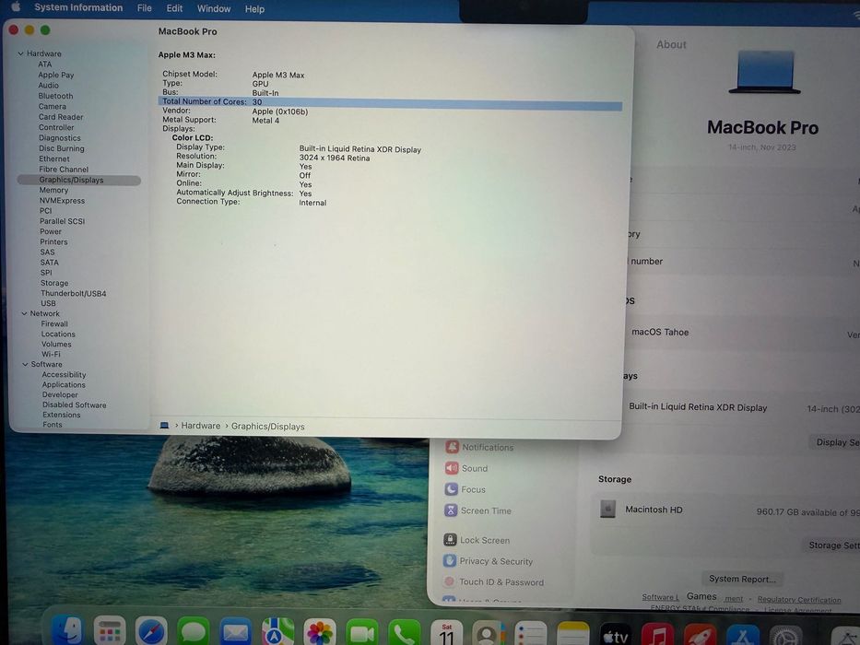Open the Regulatory Certification link
Viewport: 860px width, 645px height.
coord(799,600)
